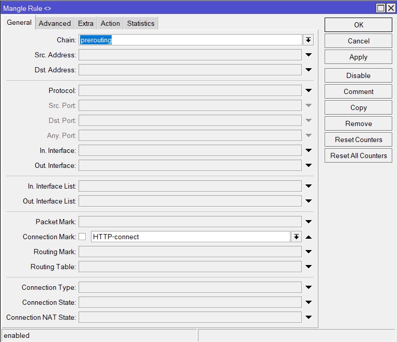Click the empty Routing Mark field
Screen dimensions: 397x342
point(190,252)
